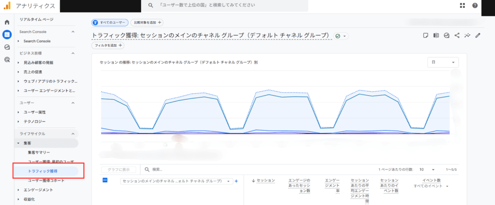Open 集客サマリー report
The height and width of the screenshot is (205, 495).
[x=39, y=153]
